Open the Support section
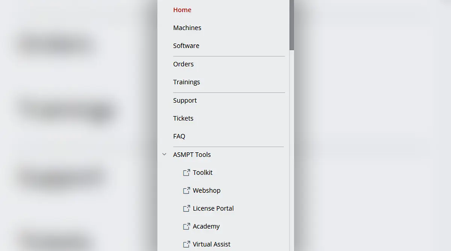Image resolution: width=451 pixels, height=251 pixels. point(185,101)
